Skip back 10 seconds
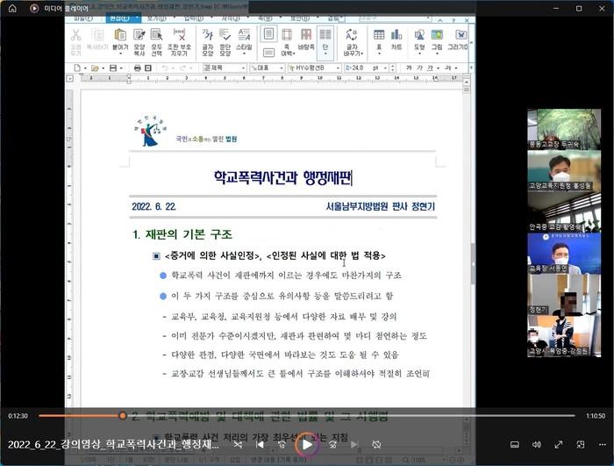614x466 pixels. coord(282,444)
